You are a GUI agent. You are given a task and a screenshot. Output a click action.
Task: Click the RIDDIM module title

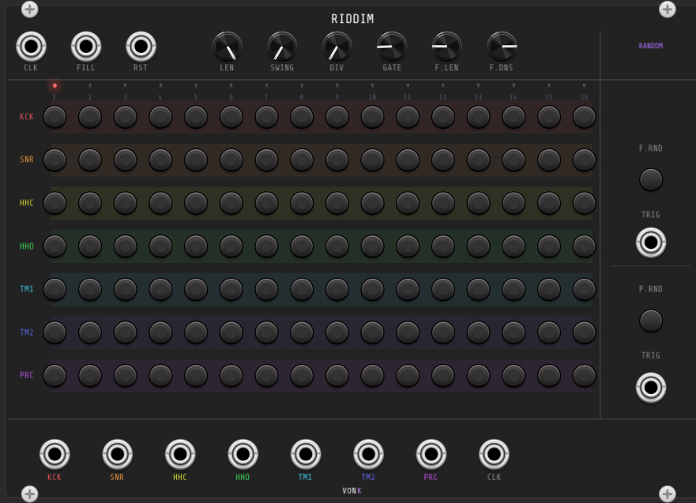coord(352,19)
